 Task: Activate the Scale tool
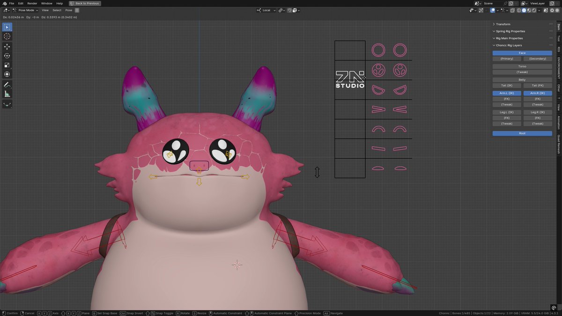pyautogui.click(x=7, y=65)
